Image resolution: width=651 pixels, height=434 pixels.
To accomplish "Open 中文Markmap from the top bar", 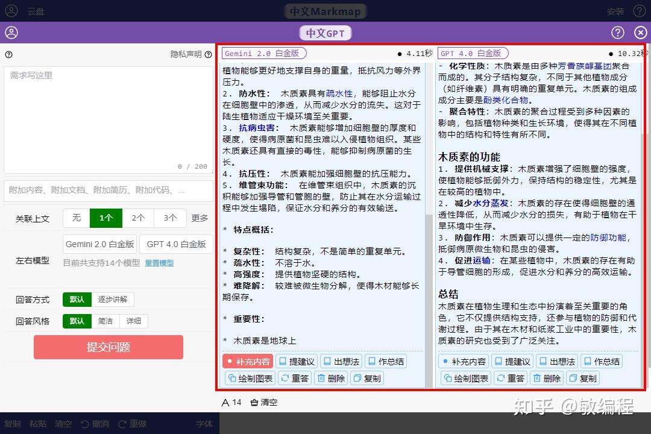I will [325, 10].
